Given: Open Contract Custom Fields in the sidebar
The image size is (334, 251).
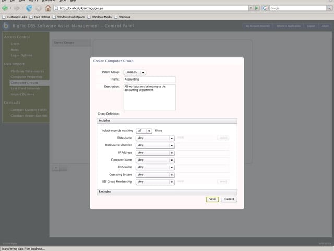Looking at the screenshot, I should pyautogui.click(x=29, y=110).
